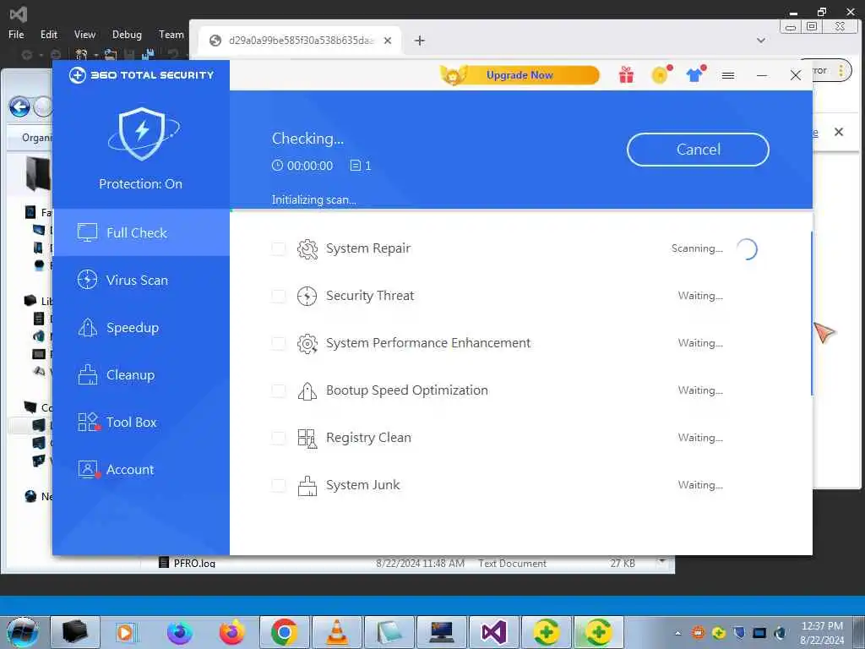
Task: Click the System Performance Enhancement gear icon
Action: [307, 343]
